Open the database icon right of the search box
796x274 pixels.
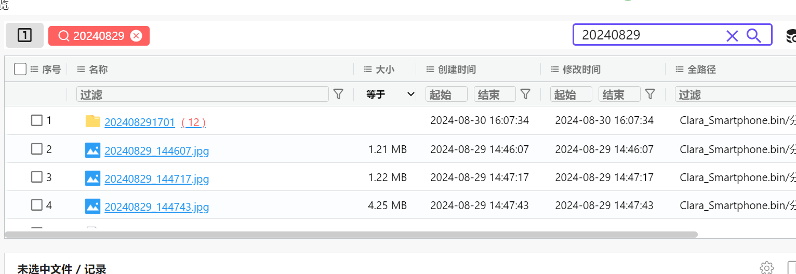point(791,36)
